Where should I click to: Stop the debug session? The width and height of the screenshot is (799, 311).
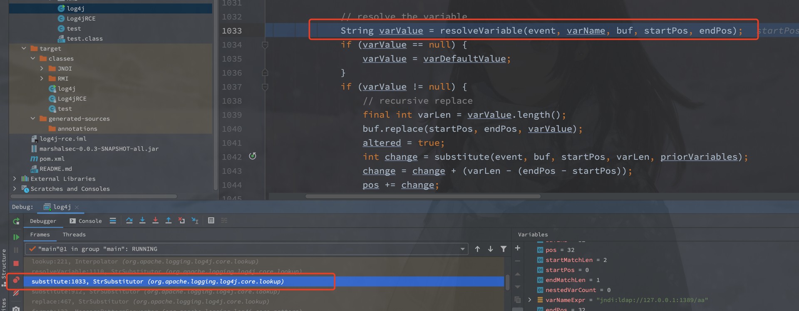[16, 264]
